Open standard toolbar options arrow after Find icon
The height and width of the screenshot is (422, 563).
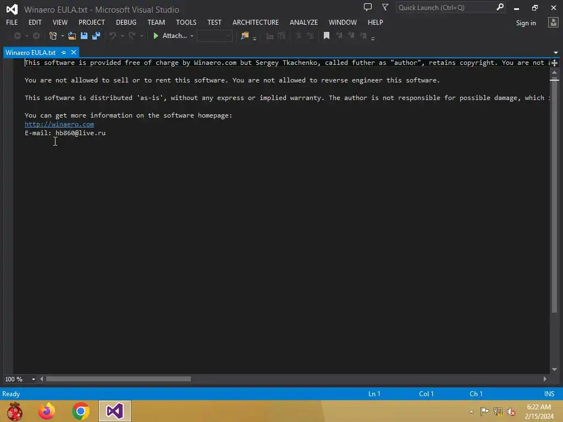coord(255,38)
